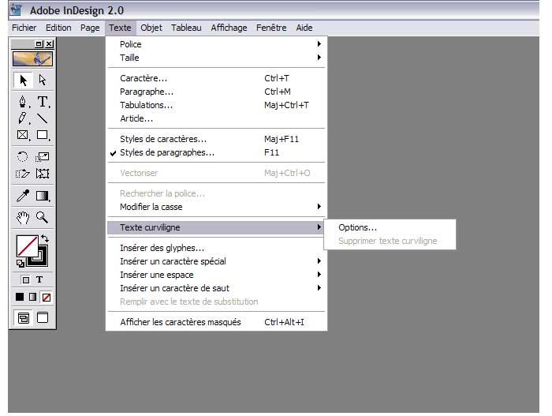Choose Article... menu entry
The image size is (552, 416).
216,118
